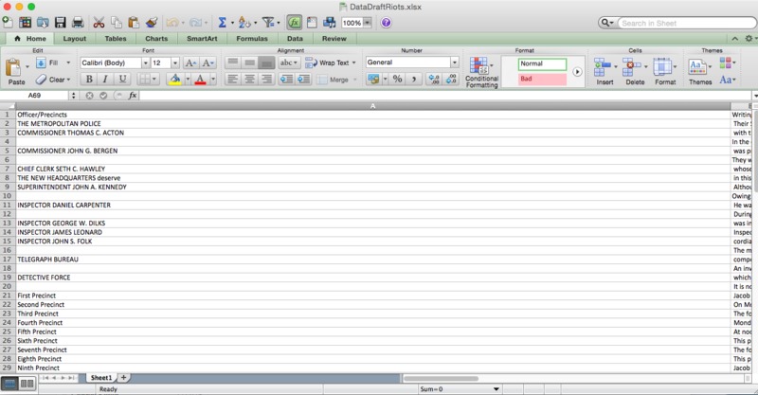Screen dimensions: 758x395
Task: Click the Format cells button in Cells group
Action: [x=665, y=72]
